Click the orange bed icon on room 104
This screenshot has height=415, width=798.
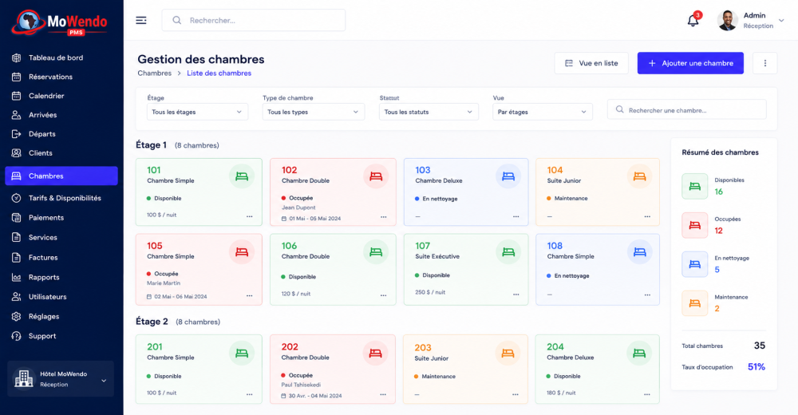tap(639, 176)
